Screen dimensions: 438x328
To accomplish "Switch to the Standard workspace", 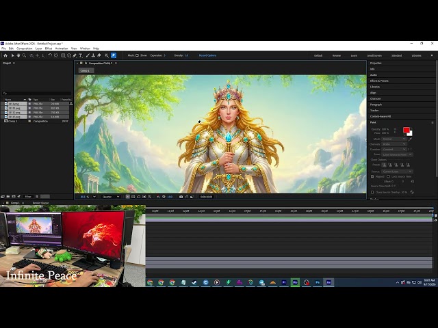I will coord(396,55).
